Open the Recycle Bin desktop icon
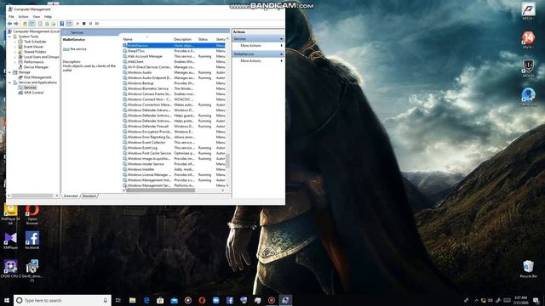 coord(528,269)
